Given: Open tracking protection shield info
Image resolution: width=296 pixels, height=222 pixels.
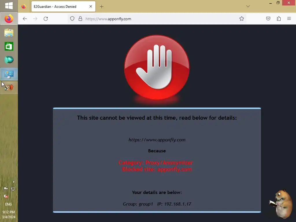Looking at the screenshot, I should (x=72, y=19).
